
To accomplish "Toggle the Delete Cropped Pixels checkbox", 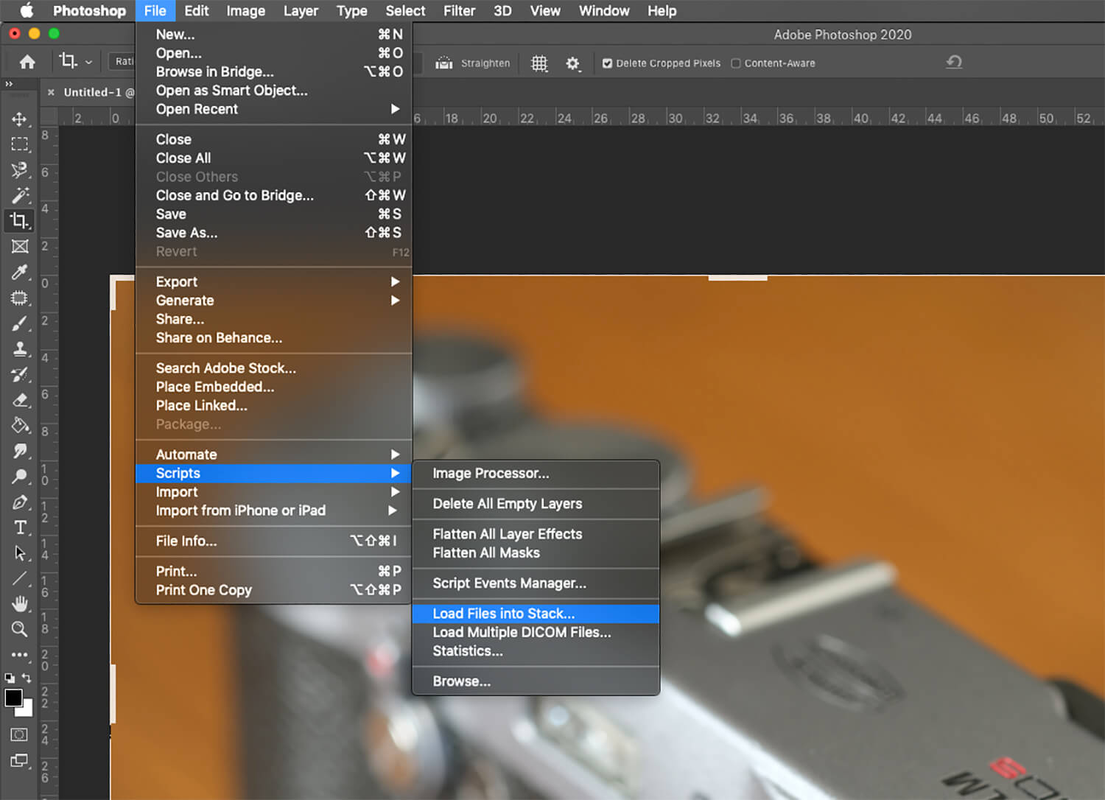I will (x=607, y=63).
